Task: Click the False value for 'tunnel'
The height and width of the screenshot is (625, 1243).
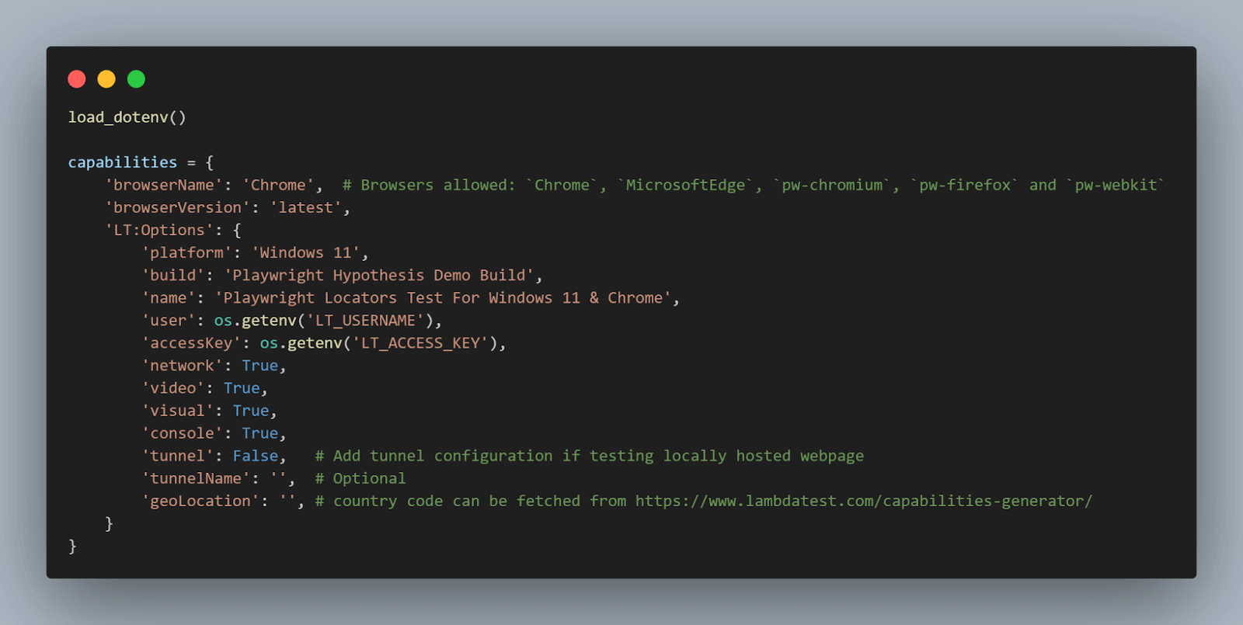Action: 255,456
